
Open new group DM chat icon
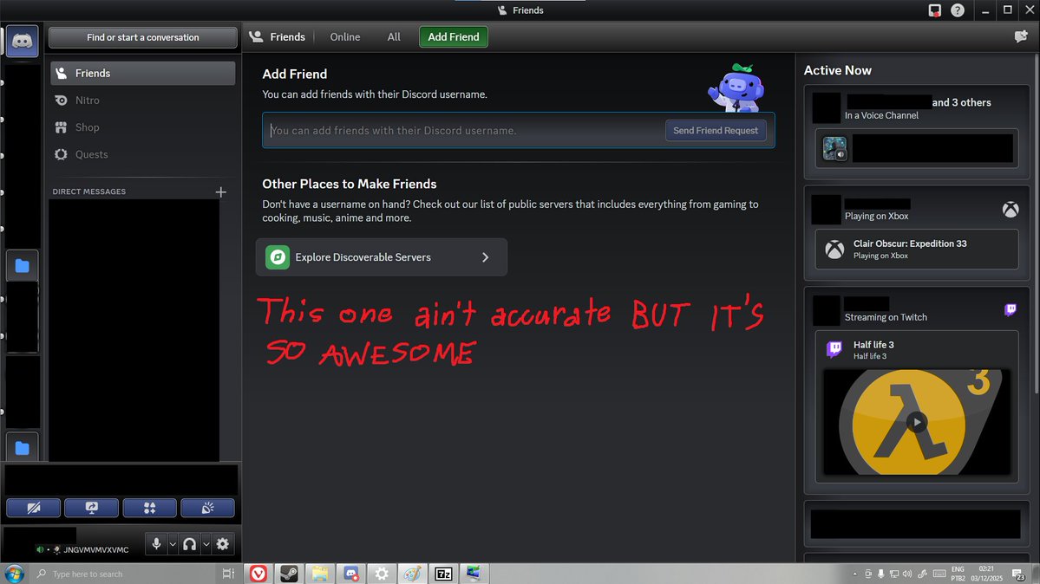point(1021,37)
